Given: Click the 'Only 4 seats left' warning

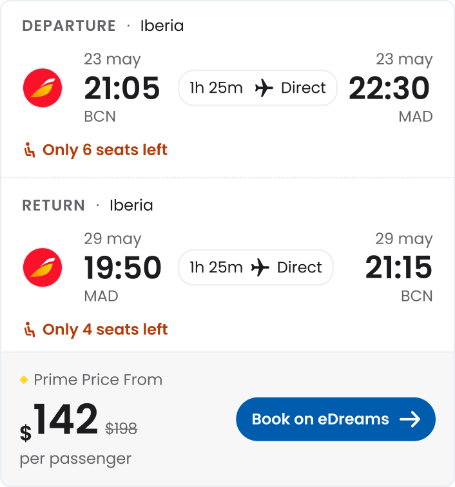Looking at the screenshot, I should (x=104, y=330).
